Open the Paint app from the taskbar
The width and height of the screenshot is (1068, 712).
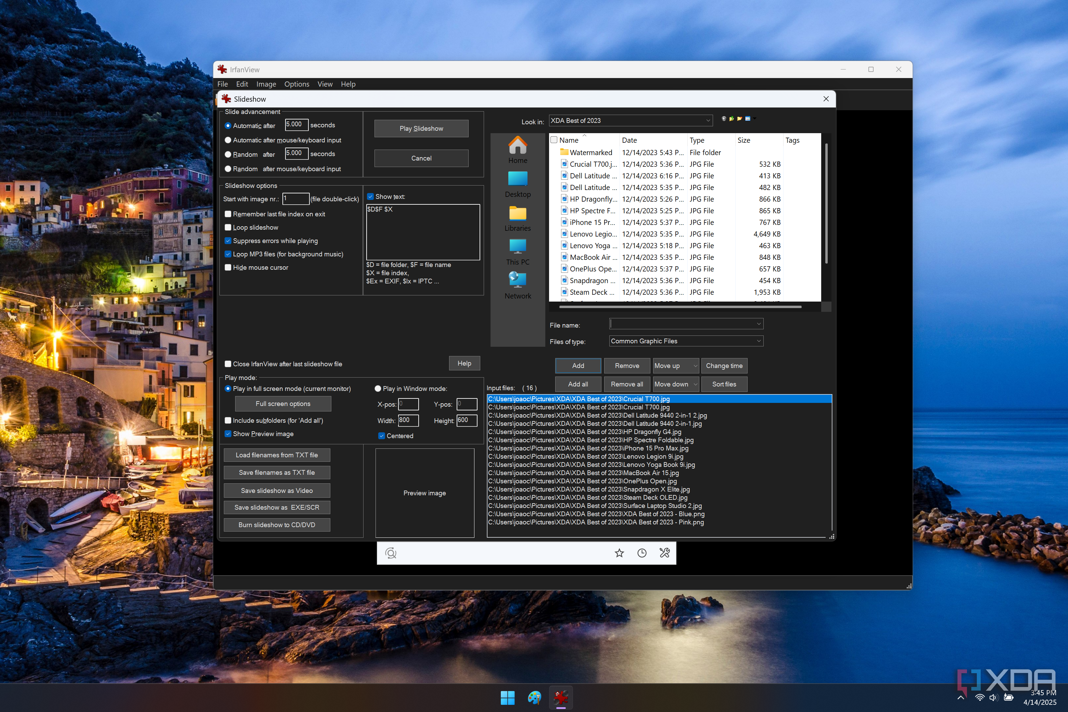pyautogui.click(x=534, y=698)
